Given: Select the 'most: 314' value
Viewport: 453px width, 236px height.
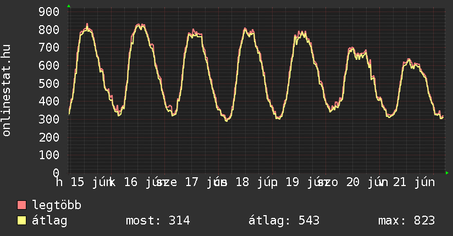Looking at the screenshot, I should [158, 221].
